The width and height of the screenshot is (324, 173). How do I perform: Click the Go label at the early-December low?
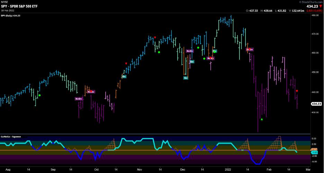(186, 78)
